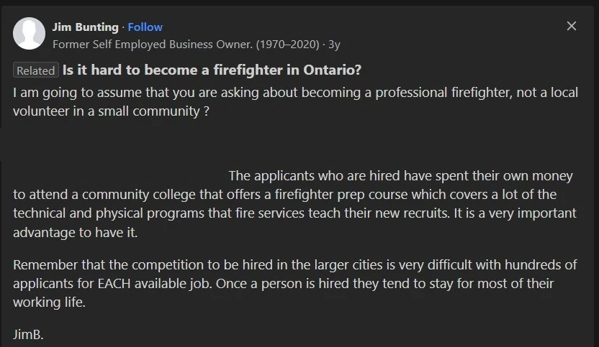
Task: Click the line starting 'I am going to assume'
Action: pos(296,93)
